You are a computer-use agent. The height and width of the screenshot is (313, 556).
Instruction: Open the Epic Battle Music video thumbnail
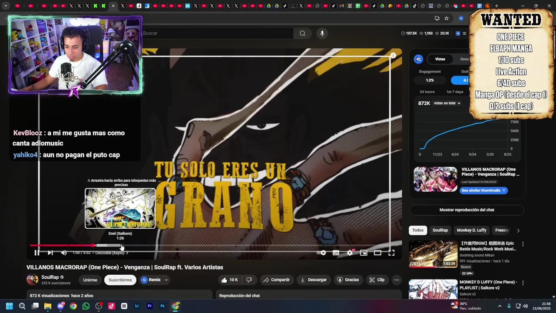point(433,254)
